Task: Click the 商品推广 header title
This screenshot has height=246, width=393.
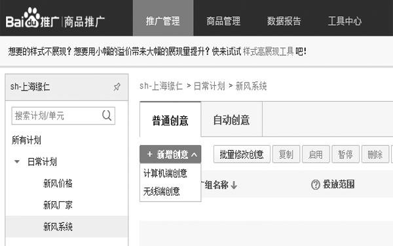Action: (84, 22)
